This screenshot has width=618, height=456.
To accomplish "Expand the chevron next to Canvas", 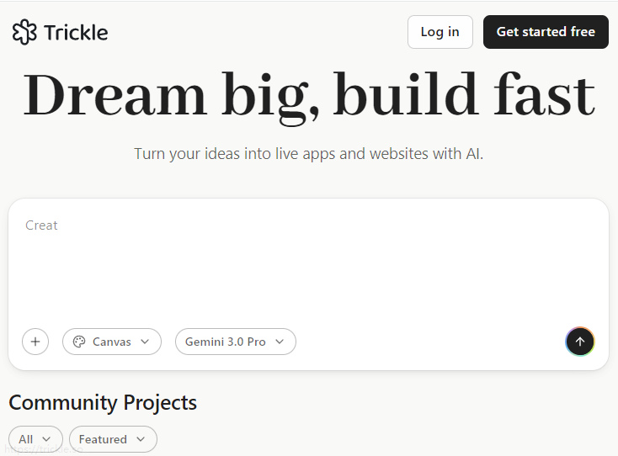I will [x=145, y=342].
